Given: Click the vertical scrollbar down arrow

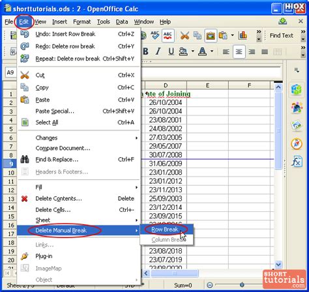Looking at the screenshot, I should [278, 264].
